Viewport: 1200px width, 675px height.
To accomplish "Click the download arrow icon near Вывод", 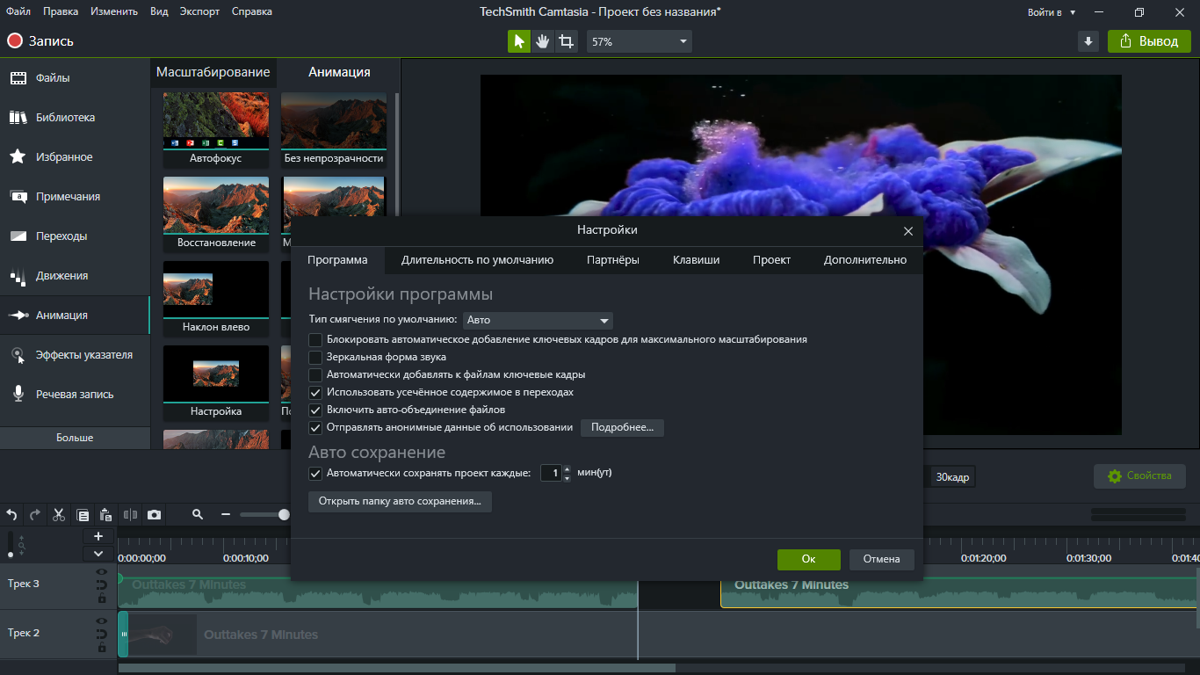I will 1088,41.
